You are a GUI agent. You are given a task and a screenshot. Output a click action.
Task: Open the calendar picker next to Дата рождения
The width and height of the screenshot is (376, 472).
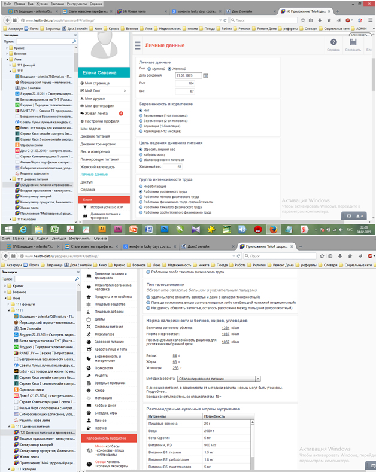pos(205,75)
